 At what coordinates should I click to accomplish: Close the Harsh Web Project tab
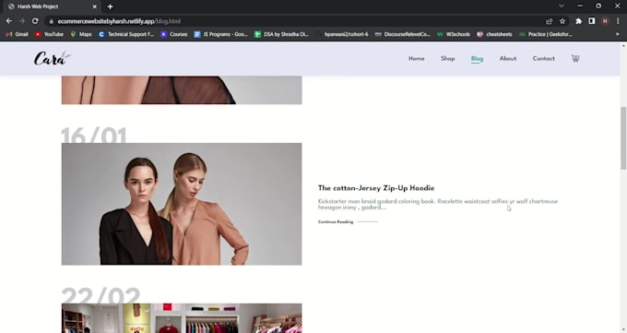tap(95, 6)
